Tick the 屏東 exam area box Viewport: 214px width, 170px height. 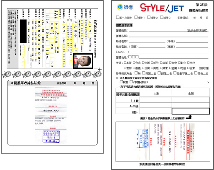[161, 68]
